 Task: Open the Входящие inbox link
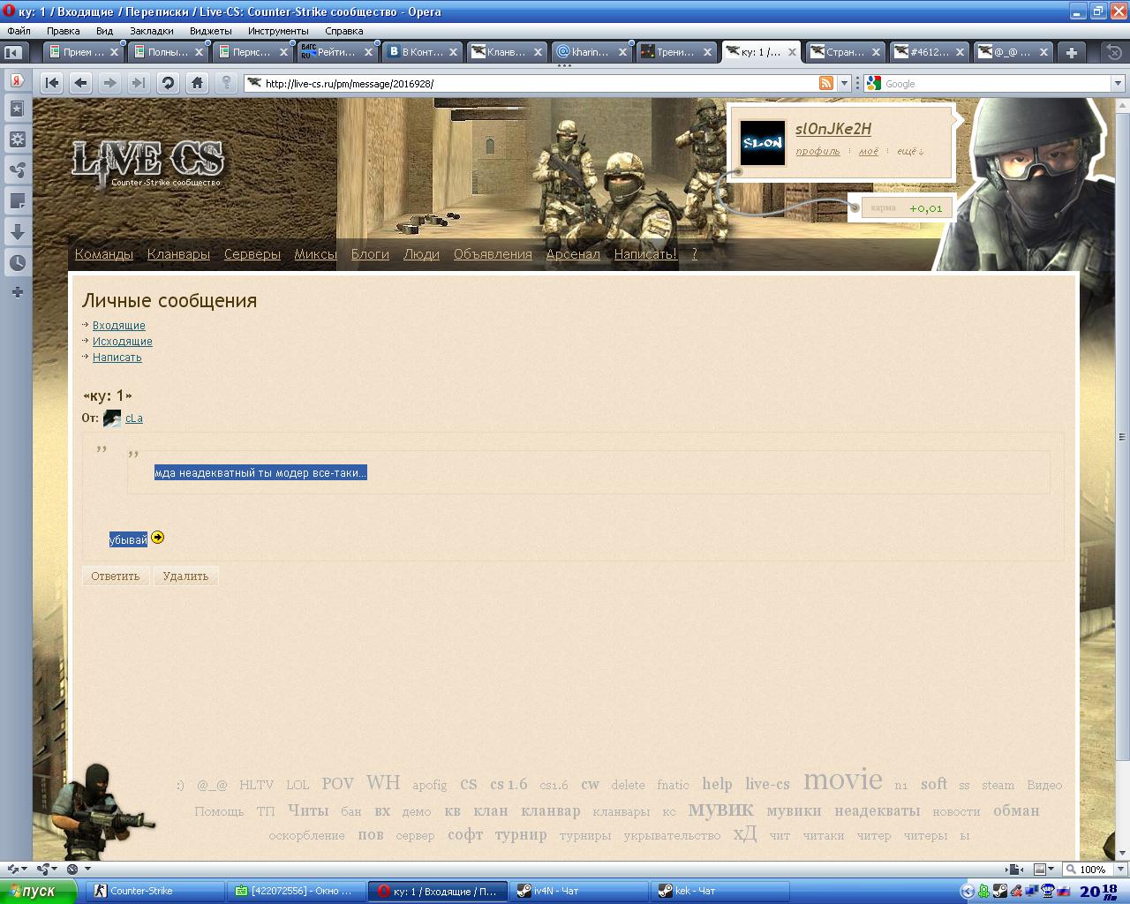click(x=119, y=326)
